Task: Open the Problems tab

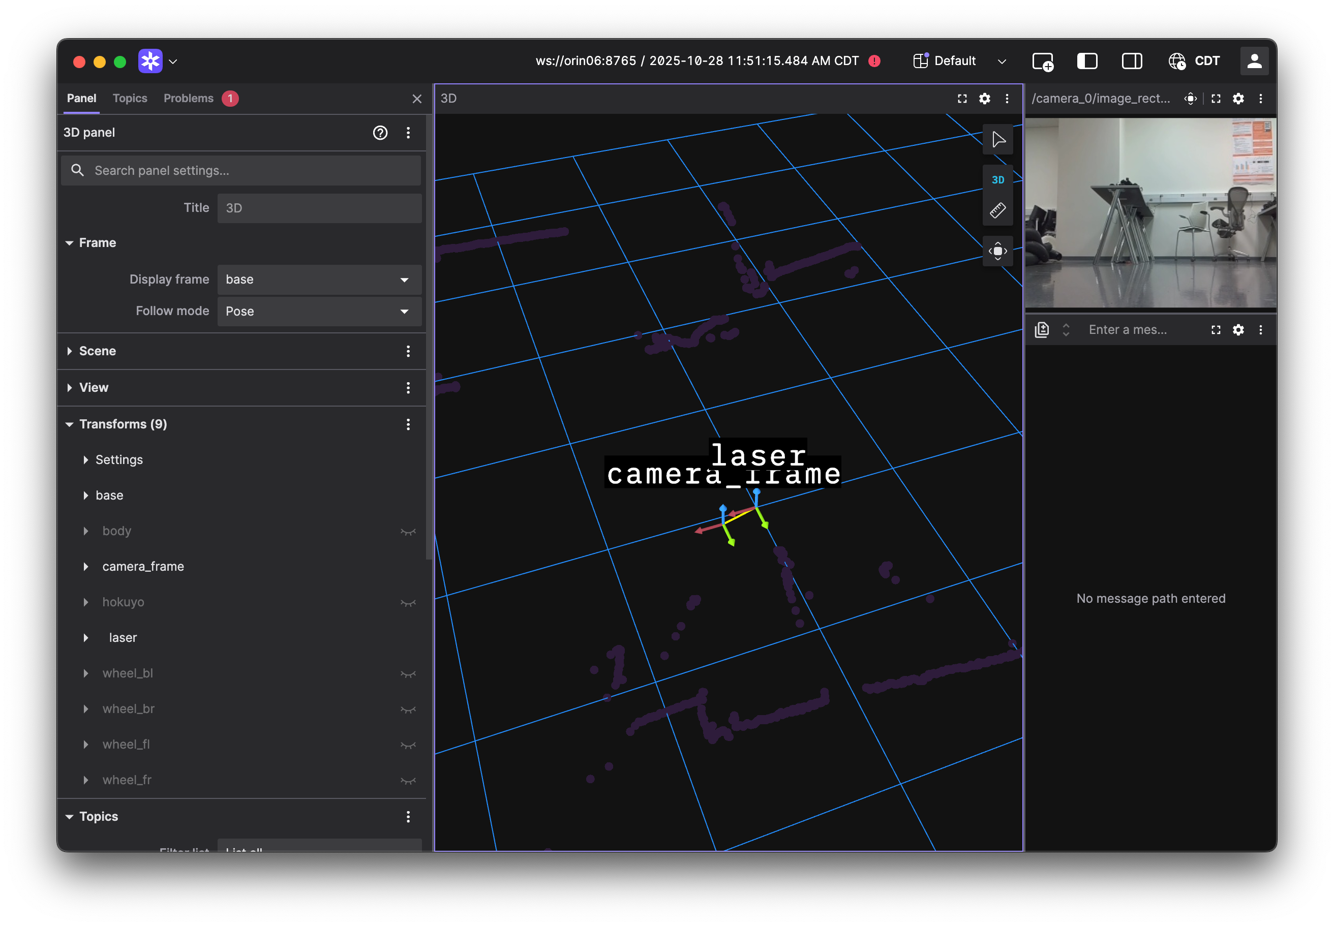Action: pos(188,98)
